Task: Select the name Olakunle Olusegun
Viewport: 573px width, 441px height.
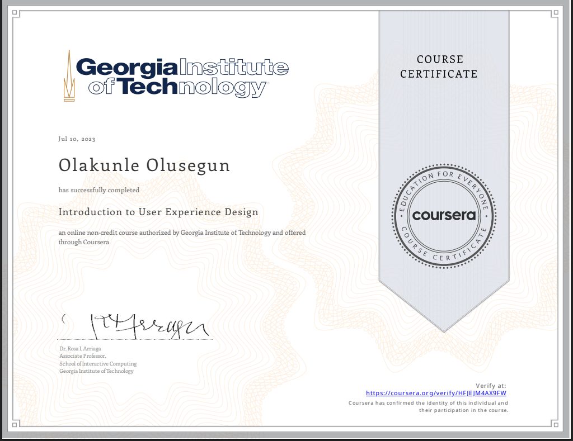Action: [x=144, y=165]
